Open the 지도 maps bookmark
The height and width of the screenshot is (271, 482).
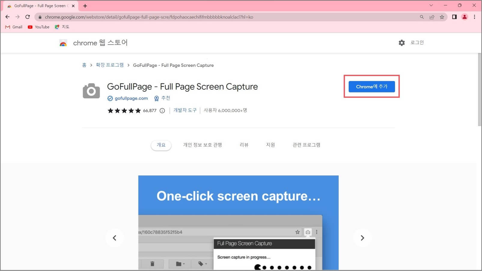pyautogui.click(x=62, y=27)
